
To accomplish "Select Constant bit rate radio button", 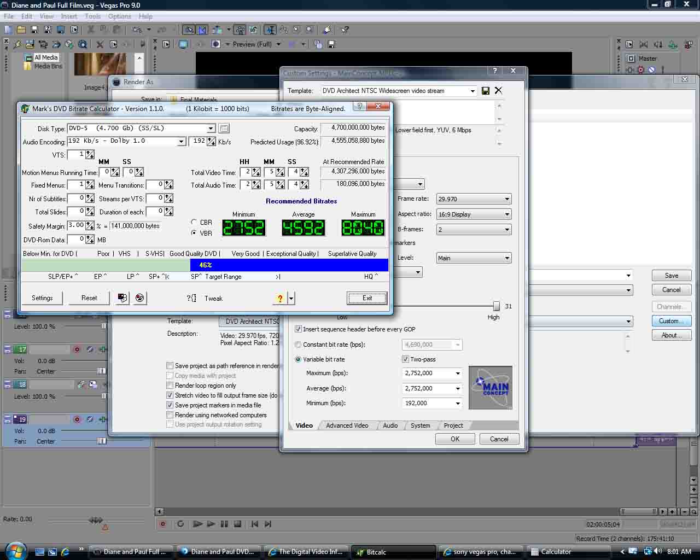I will pos(298,345).
